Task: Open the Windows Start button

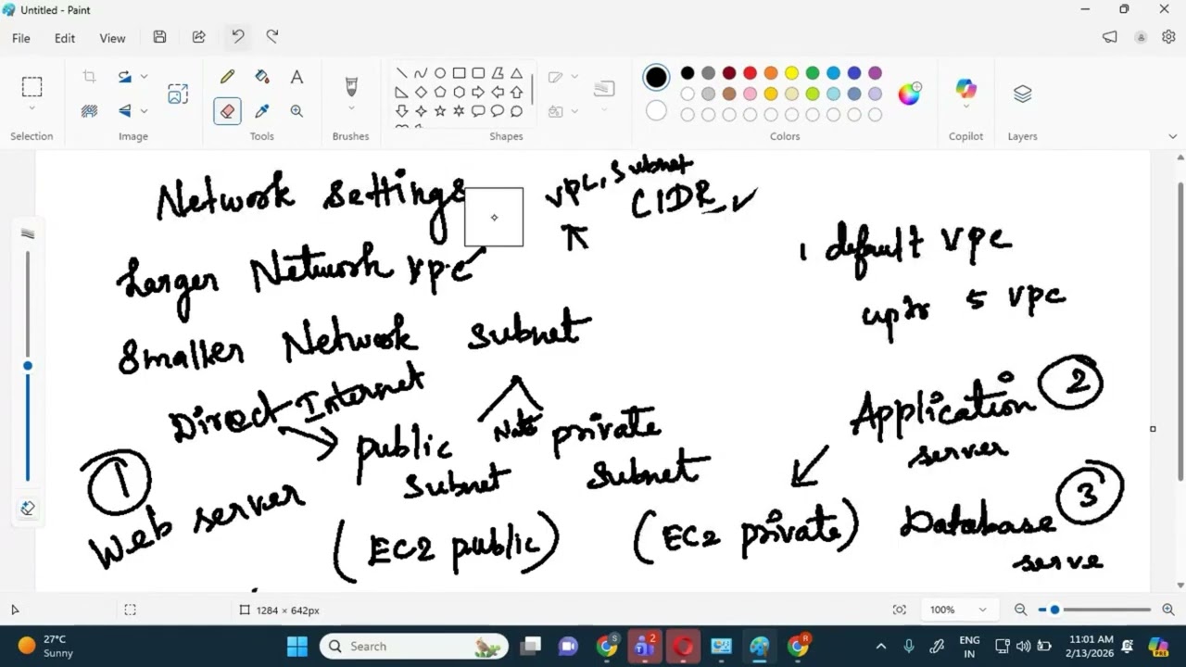Action: click(x=296, y=647)
